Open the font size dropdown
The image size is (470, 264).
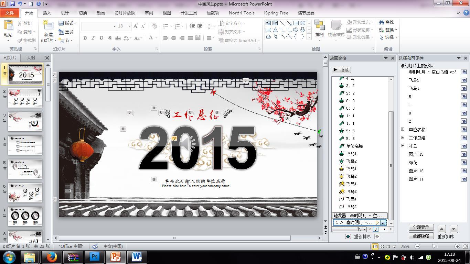tap(129, 26)
